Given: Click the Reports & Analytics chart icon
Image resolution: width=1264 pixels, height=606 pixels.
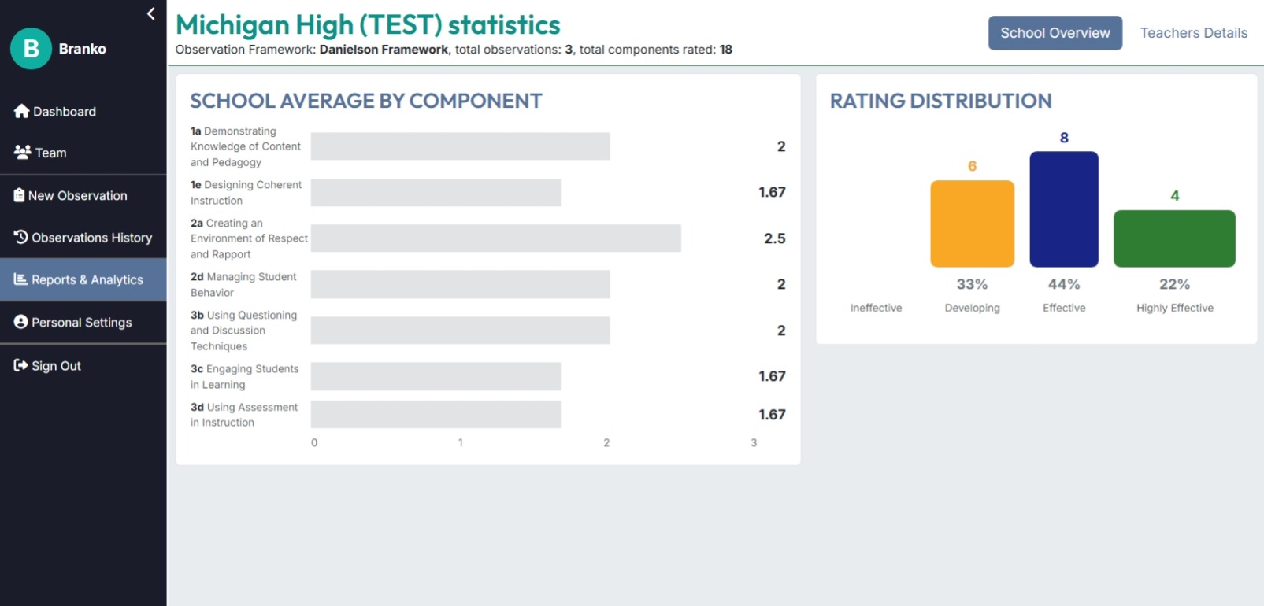Looking at the screenshot, I should 20,279.
